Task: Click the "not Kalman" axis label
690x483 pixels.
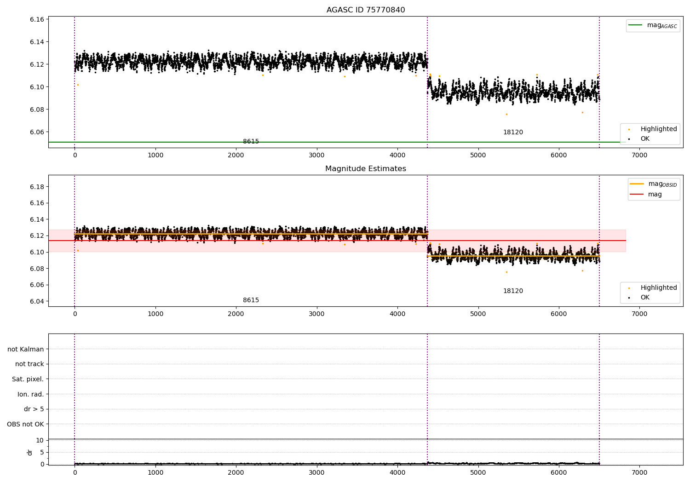Action: pyautogui.click(x=26, y=349)
